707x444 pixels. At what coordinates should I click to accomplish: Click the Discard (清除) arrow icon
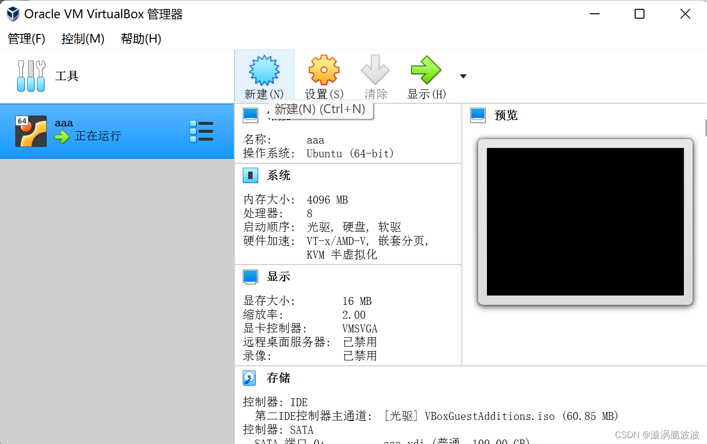click(375, 70)
